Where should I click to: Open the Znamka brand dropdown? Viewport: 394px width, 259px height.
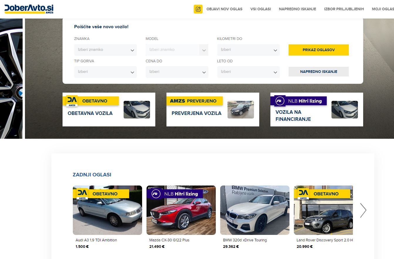105,50
